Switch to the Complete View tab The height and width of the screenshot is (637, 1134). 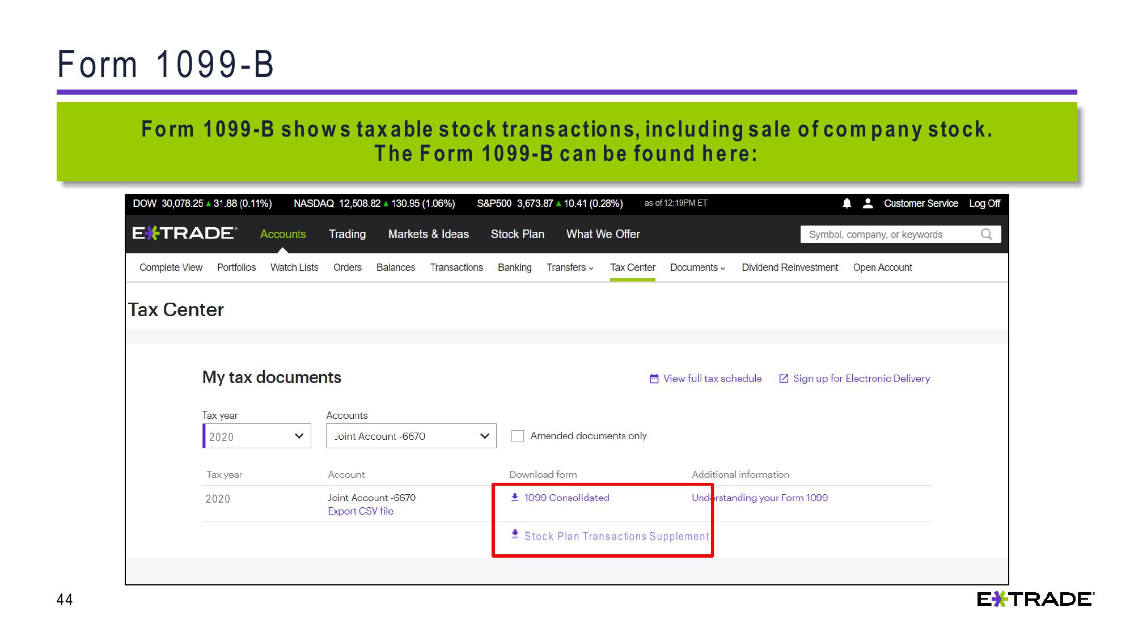[x=171, y=267]
